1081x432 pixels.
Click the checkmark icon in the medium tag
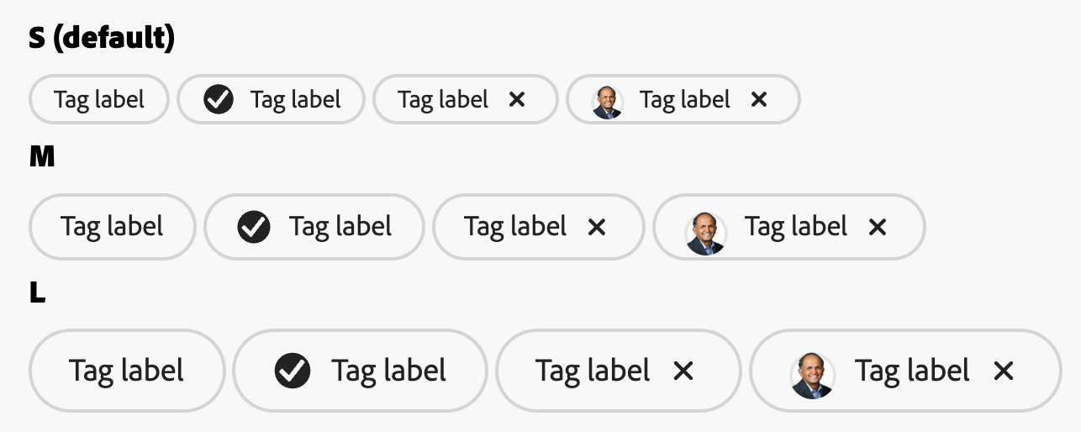click(254, 227)
